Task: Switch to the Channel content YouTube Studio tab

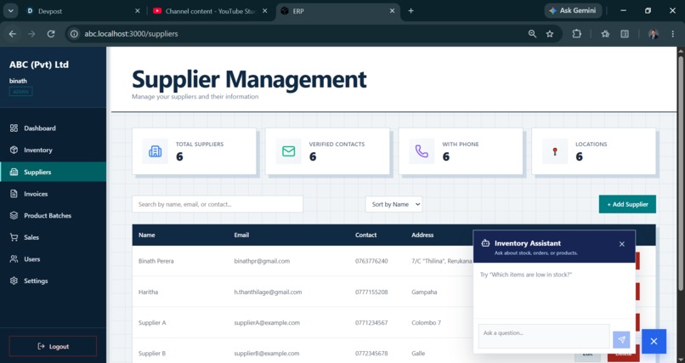Action: pyautogui.click(x=210, y=11)
